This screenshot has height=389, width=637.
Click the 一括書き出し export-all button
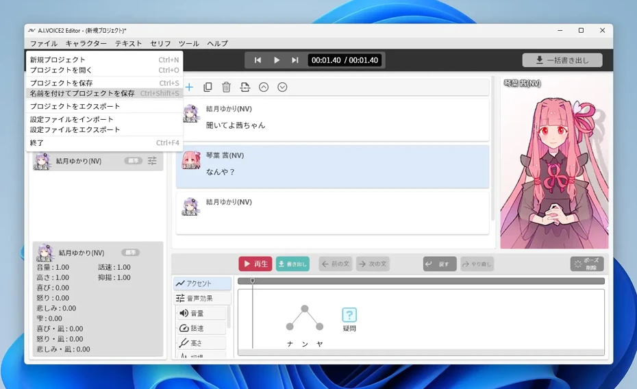562,60
